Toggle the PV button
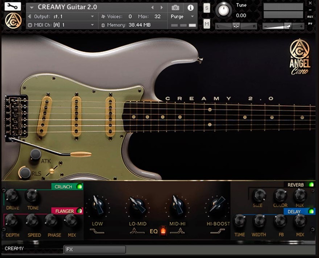The image size is (319, 258). [310, 24]
